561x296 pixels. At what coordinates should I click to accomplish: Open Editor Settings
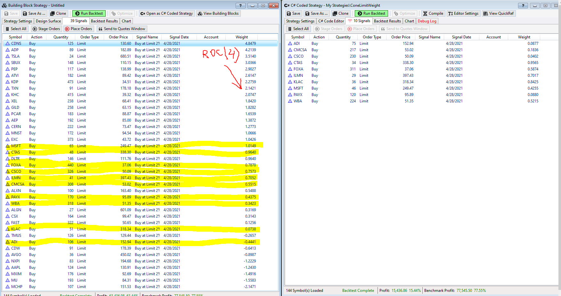(463, 13)
